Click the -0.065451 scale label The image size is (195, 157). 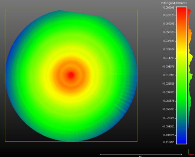pos(168,109)
